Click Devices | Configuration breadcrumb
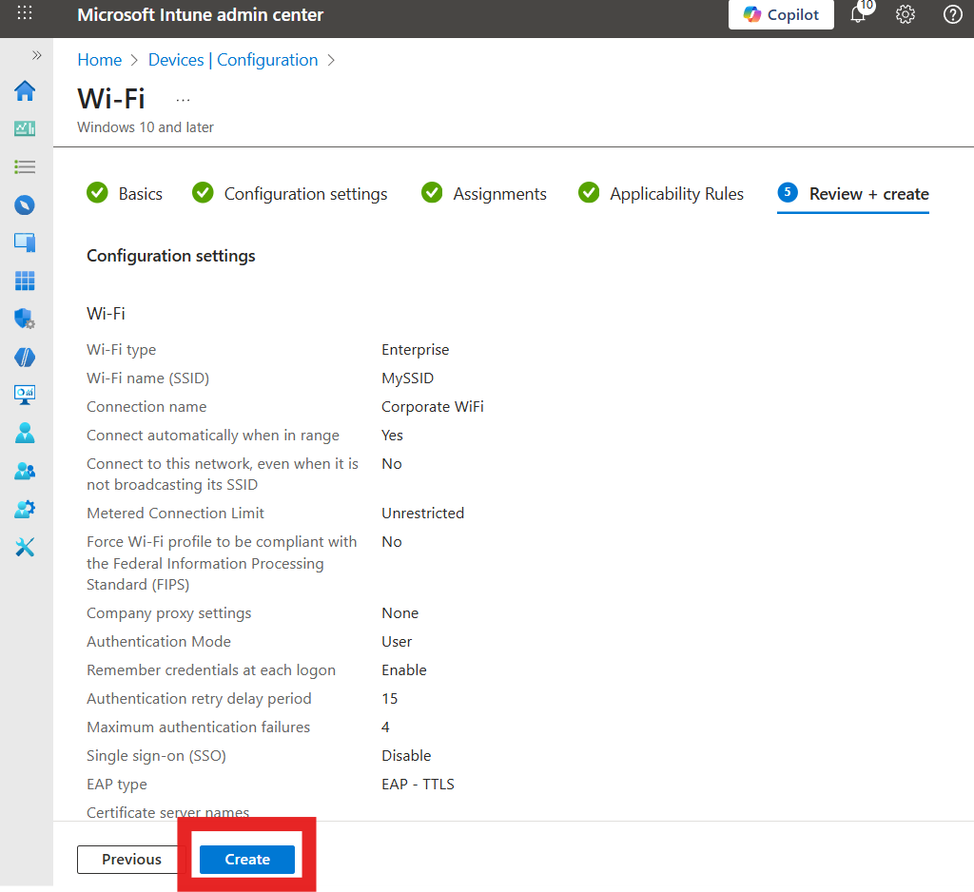 (233, 60)
